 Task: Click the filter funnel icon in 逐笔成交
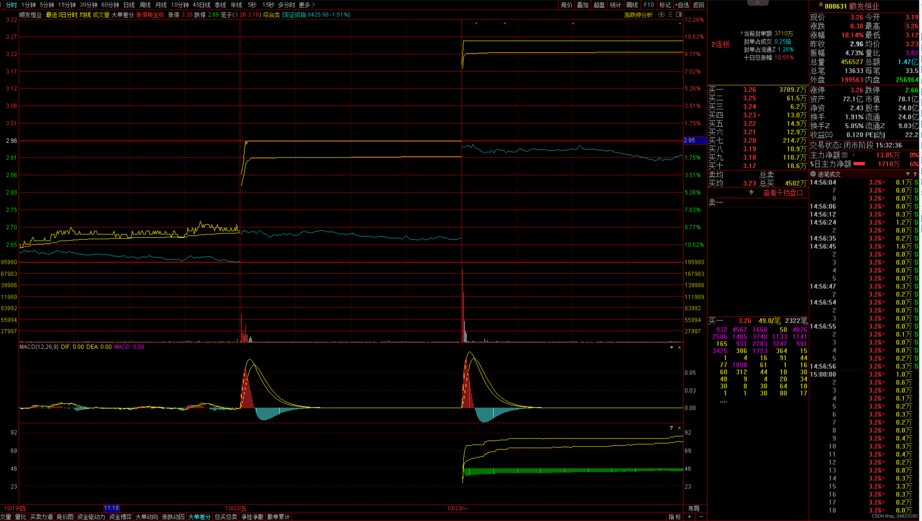tap(908, 174)
